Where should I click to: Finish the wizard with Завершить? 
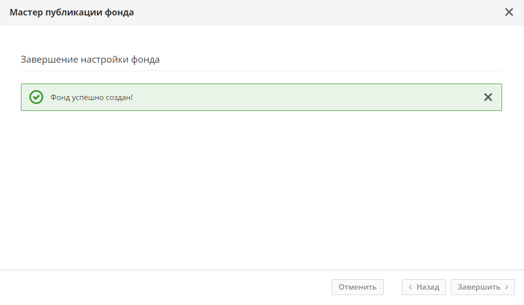click(x=483, y=287)
